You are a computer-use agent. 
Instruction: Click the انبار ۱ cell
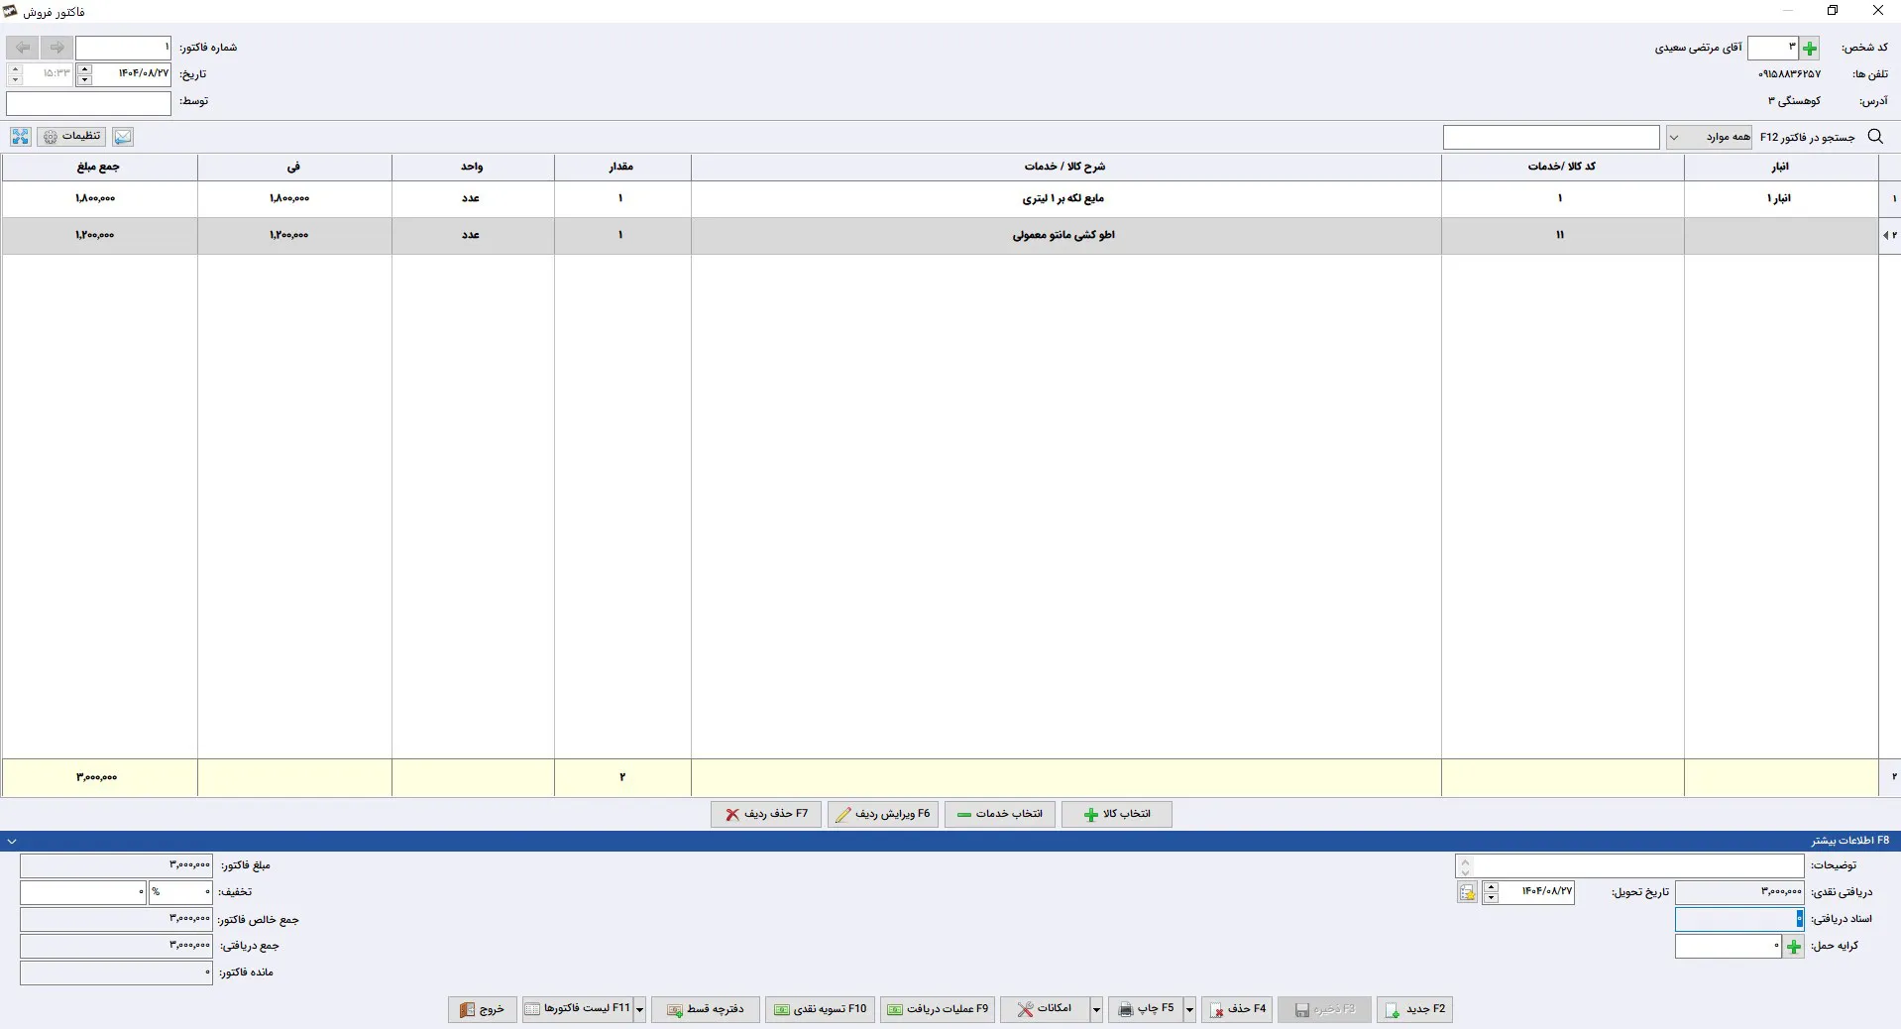1780,198
